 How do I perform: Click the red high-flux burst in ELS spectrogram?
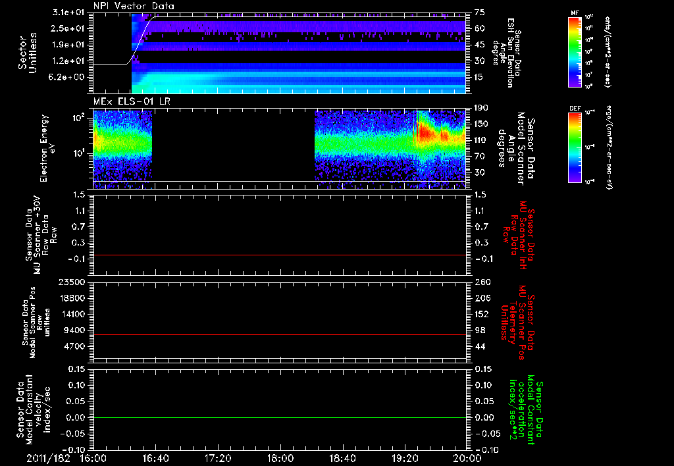click(x=427, y=131)
